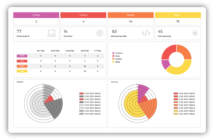
Task: Open the red Crítica card showing 4
Action: coord(83,19)
